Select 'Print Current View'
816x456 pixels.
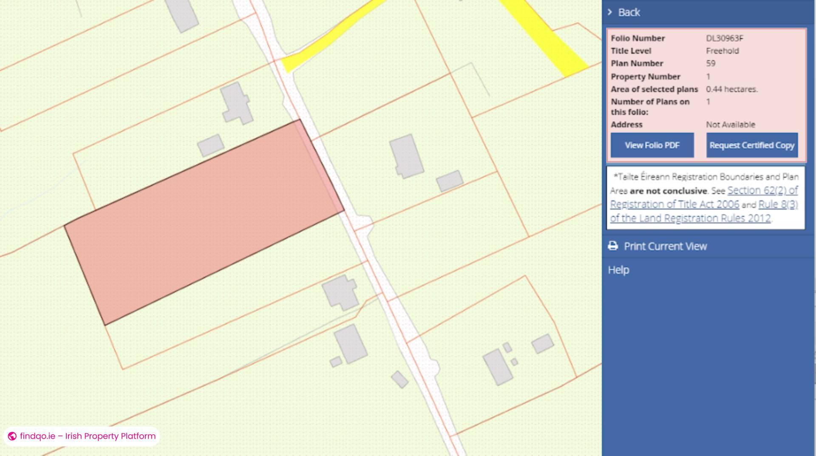click(666, 246)
